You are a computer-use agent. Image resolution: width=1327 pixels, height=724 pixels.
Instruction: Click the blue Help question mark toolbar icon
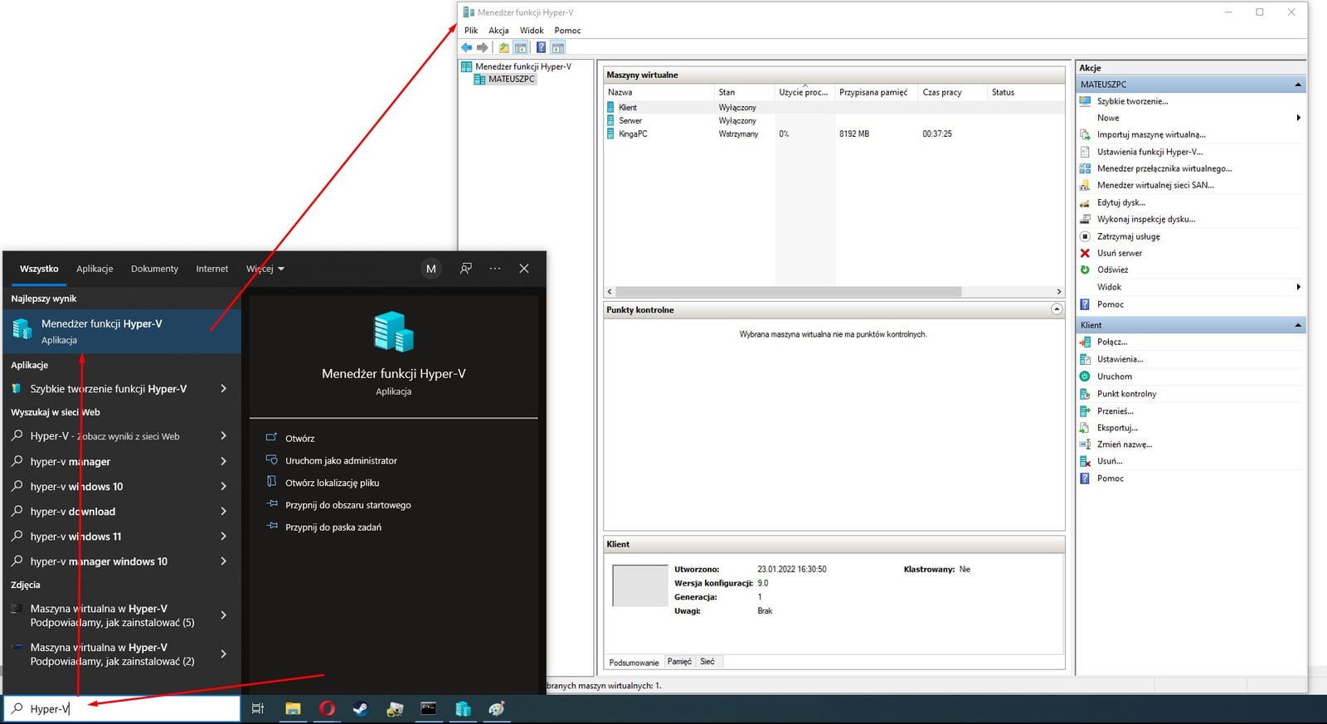541,47
